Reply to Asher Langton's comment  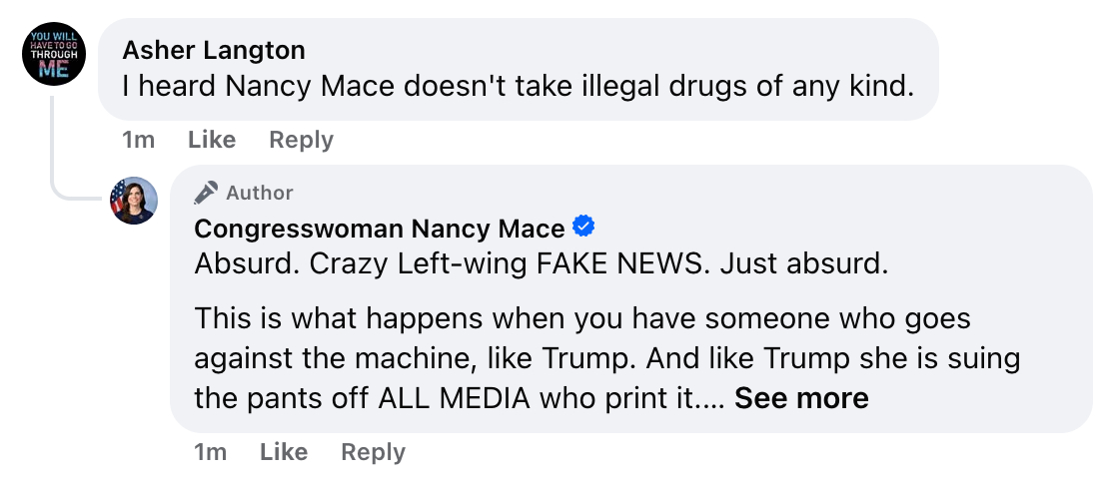301,140
